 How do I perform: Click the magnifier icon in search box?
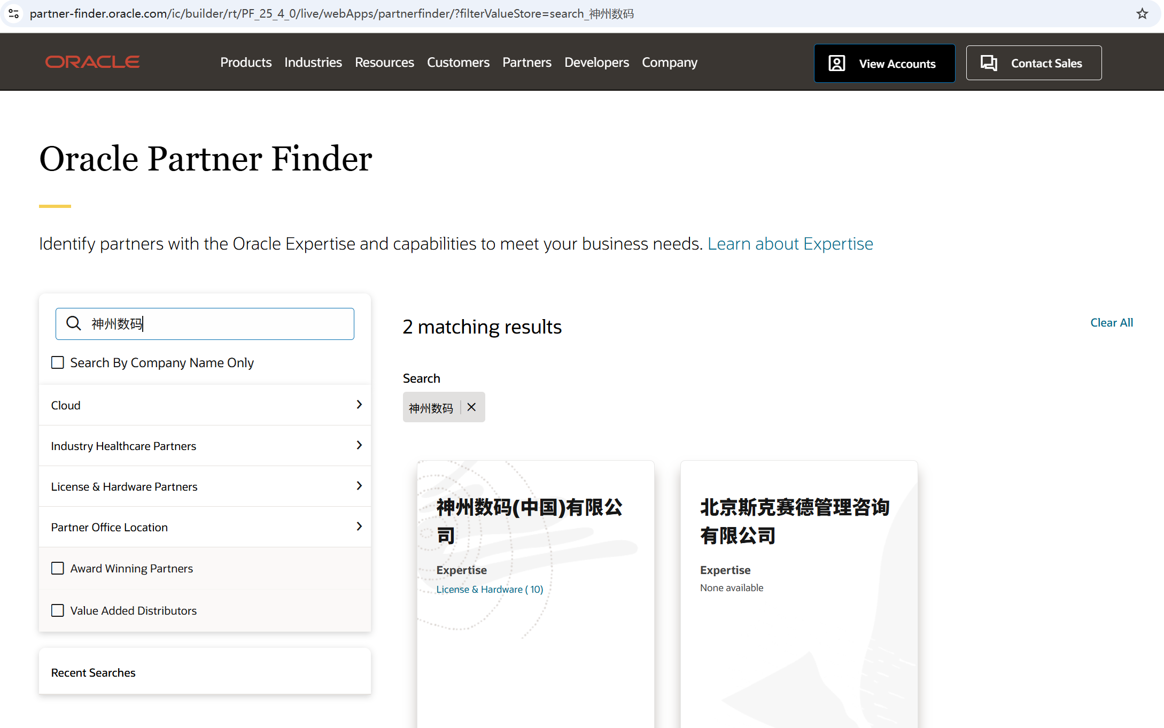click(x=73, y=323)
